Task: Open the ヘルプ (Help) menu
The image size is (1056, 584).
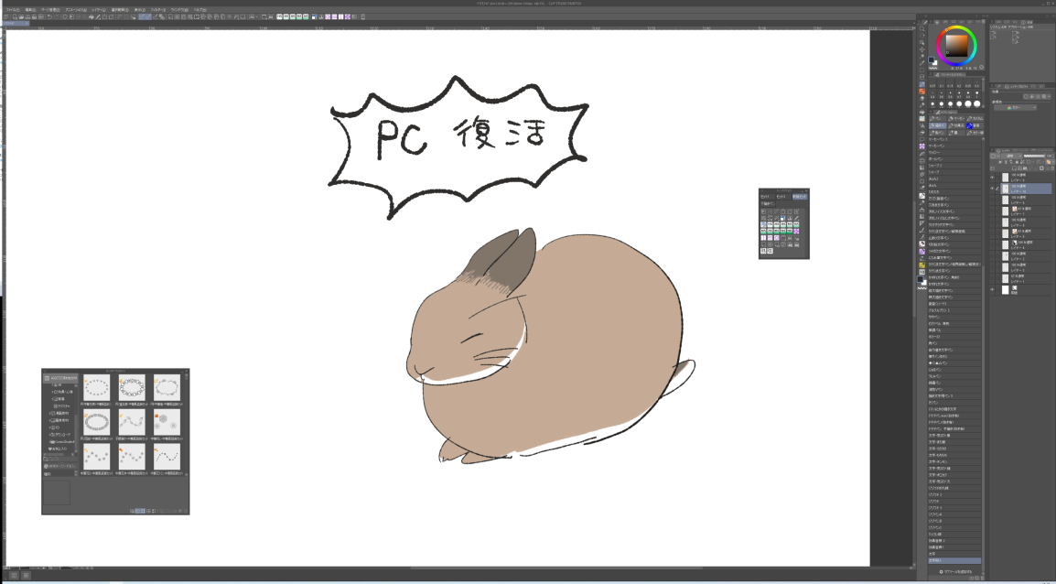Action: 200,10
